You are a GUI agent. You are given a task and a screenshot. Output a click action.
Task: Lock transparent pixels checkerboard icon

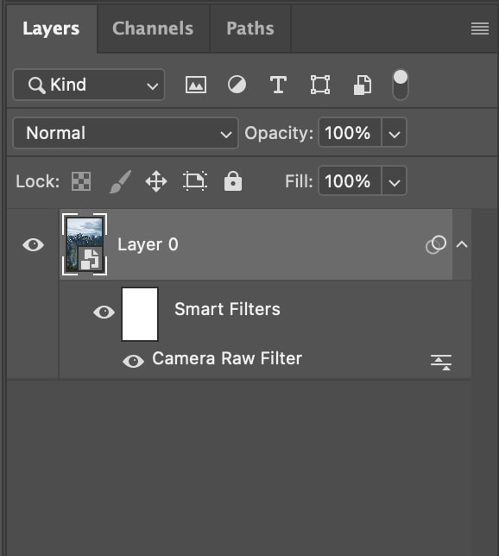click(81, 181)
